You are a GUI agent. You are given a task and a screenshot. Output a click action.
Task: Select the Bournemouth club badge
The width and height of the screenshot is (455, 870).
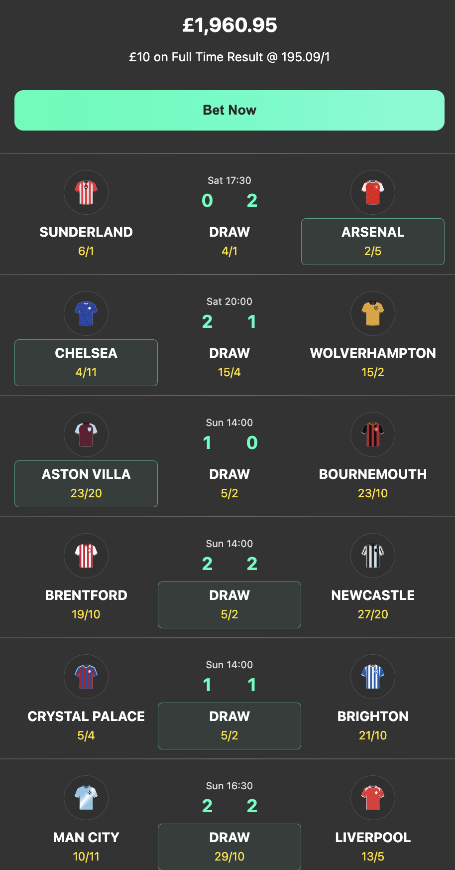(x=372, y=435)
